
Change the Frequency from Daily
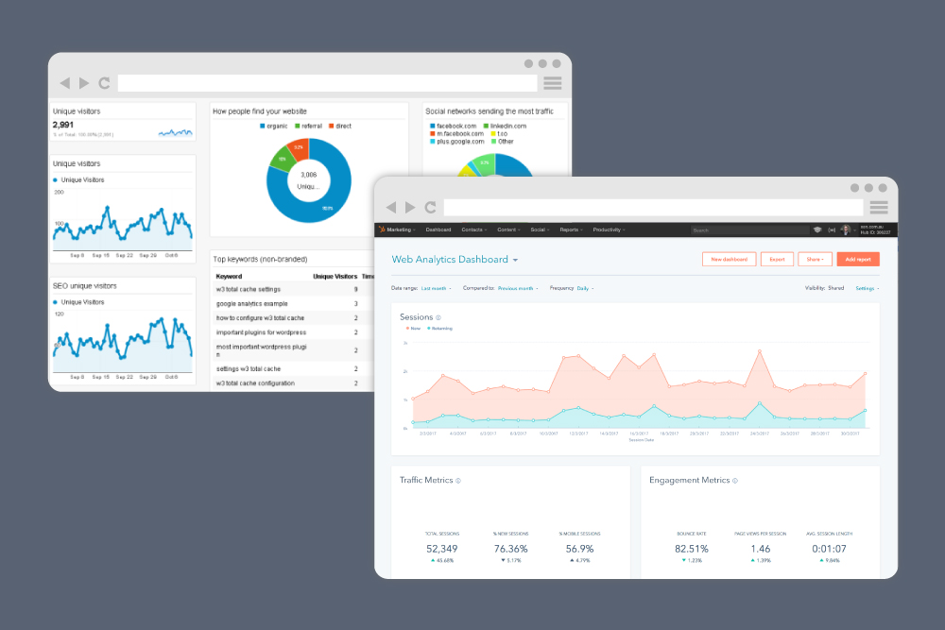585,288
